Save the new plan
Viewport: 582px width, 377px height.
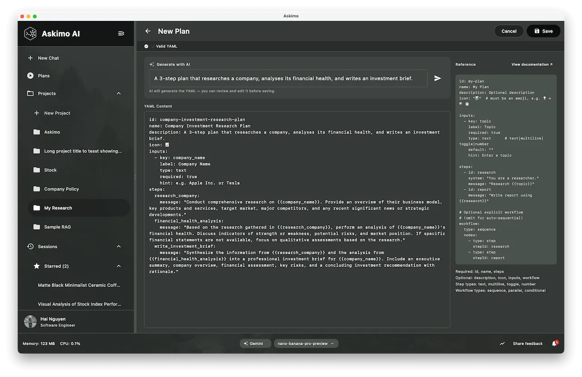[543, 31]
